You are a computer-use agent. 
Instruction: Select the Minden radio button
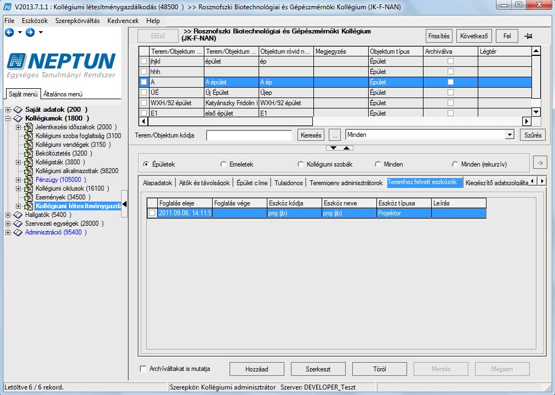click(377, 164)
